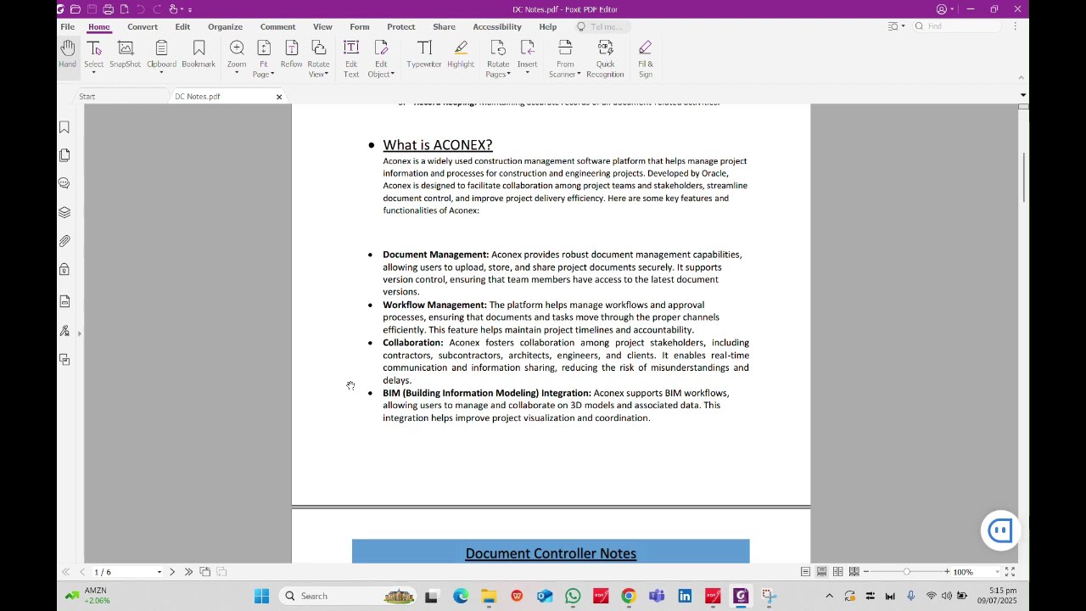Click the zoom slider handle
The height and width of the screenshot is (611, 1086).
pyautogui.click(x=906, y=572)
